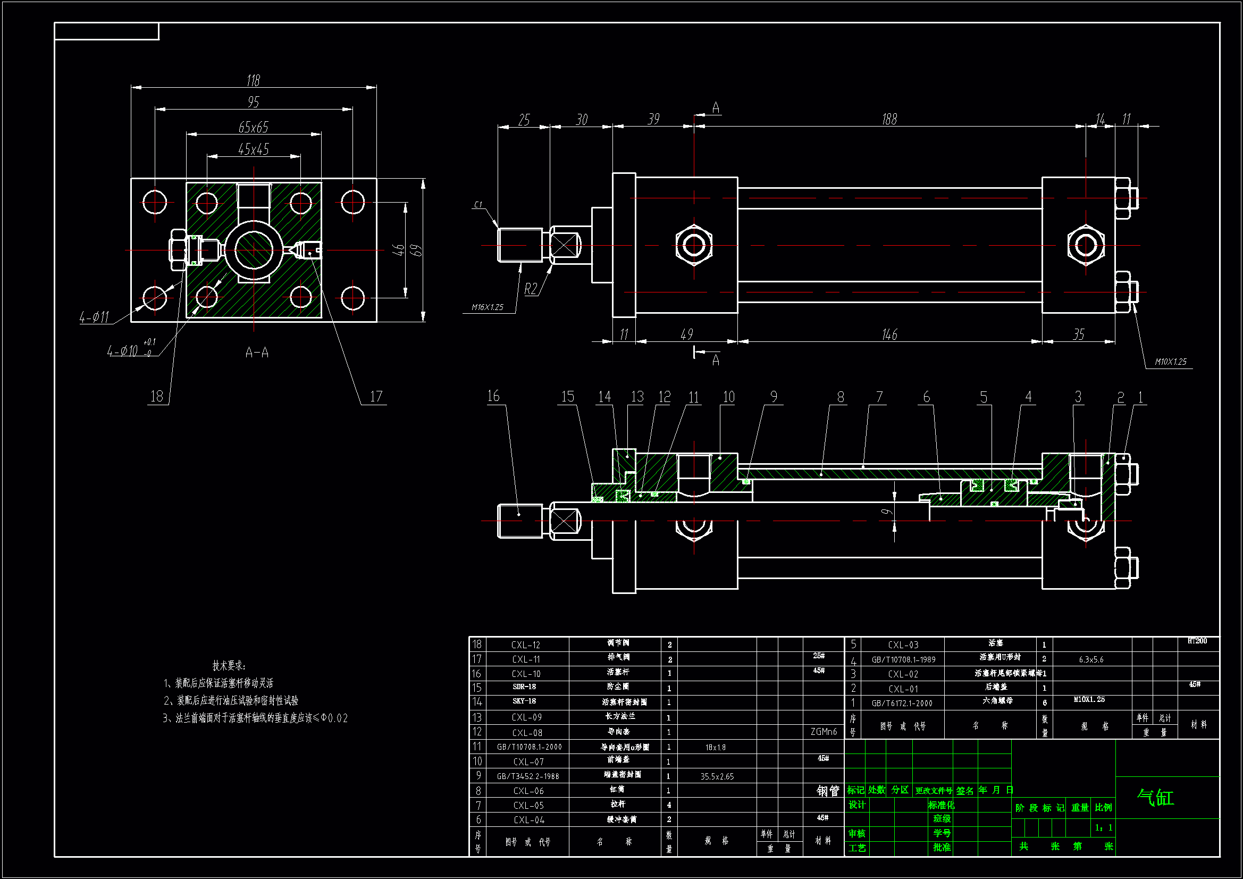The width and height of the screenshot is (1243, 879).
Task: Select the 4-Φ11 hole callout
Action: pos(94,317)
